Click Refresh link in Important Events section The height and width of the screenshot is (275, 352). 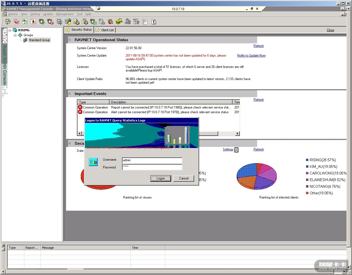click(x=259, y=100)
